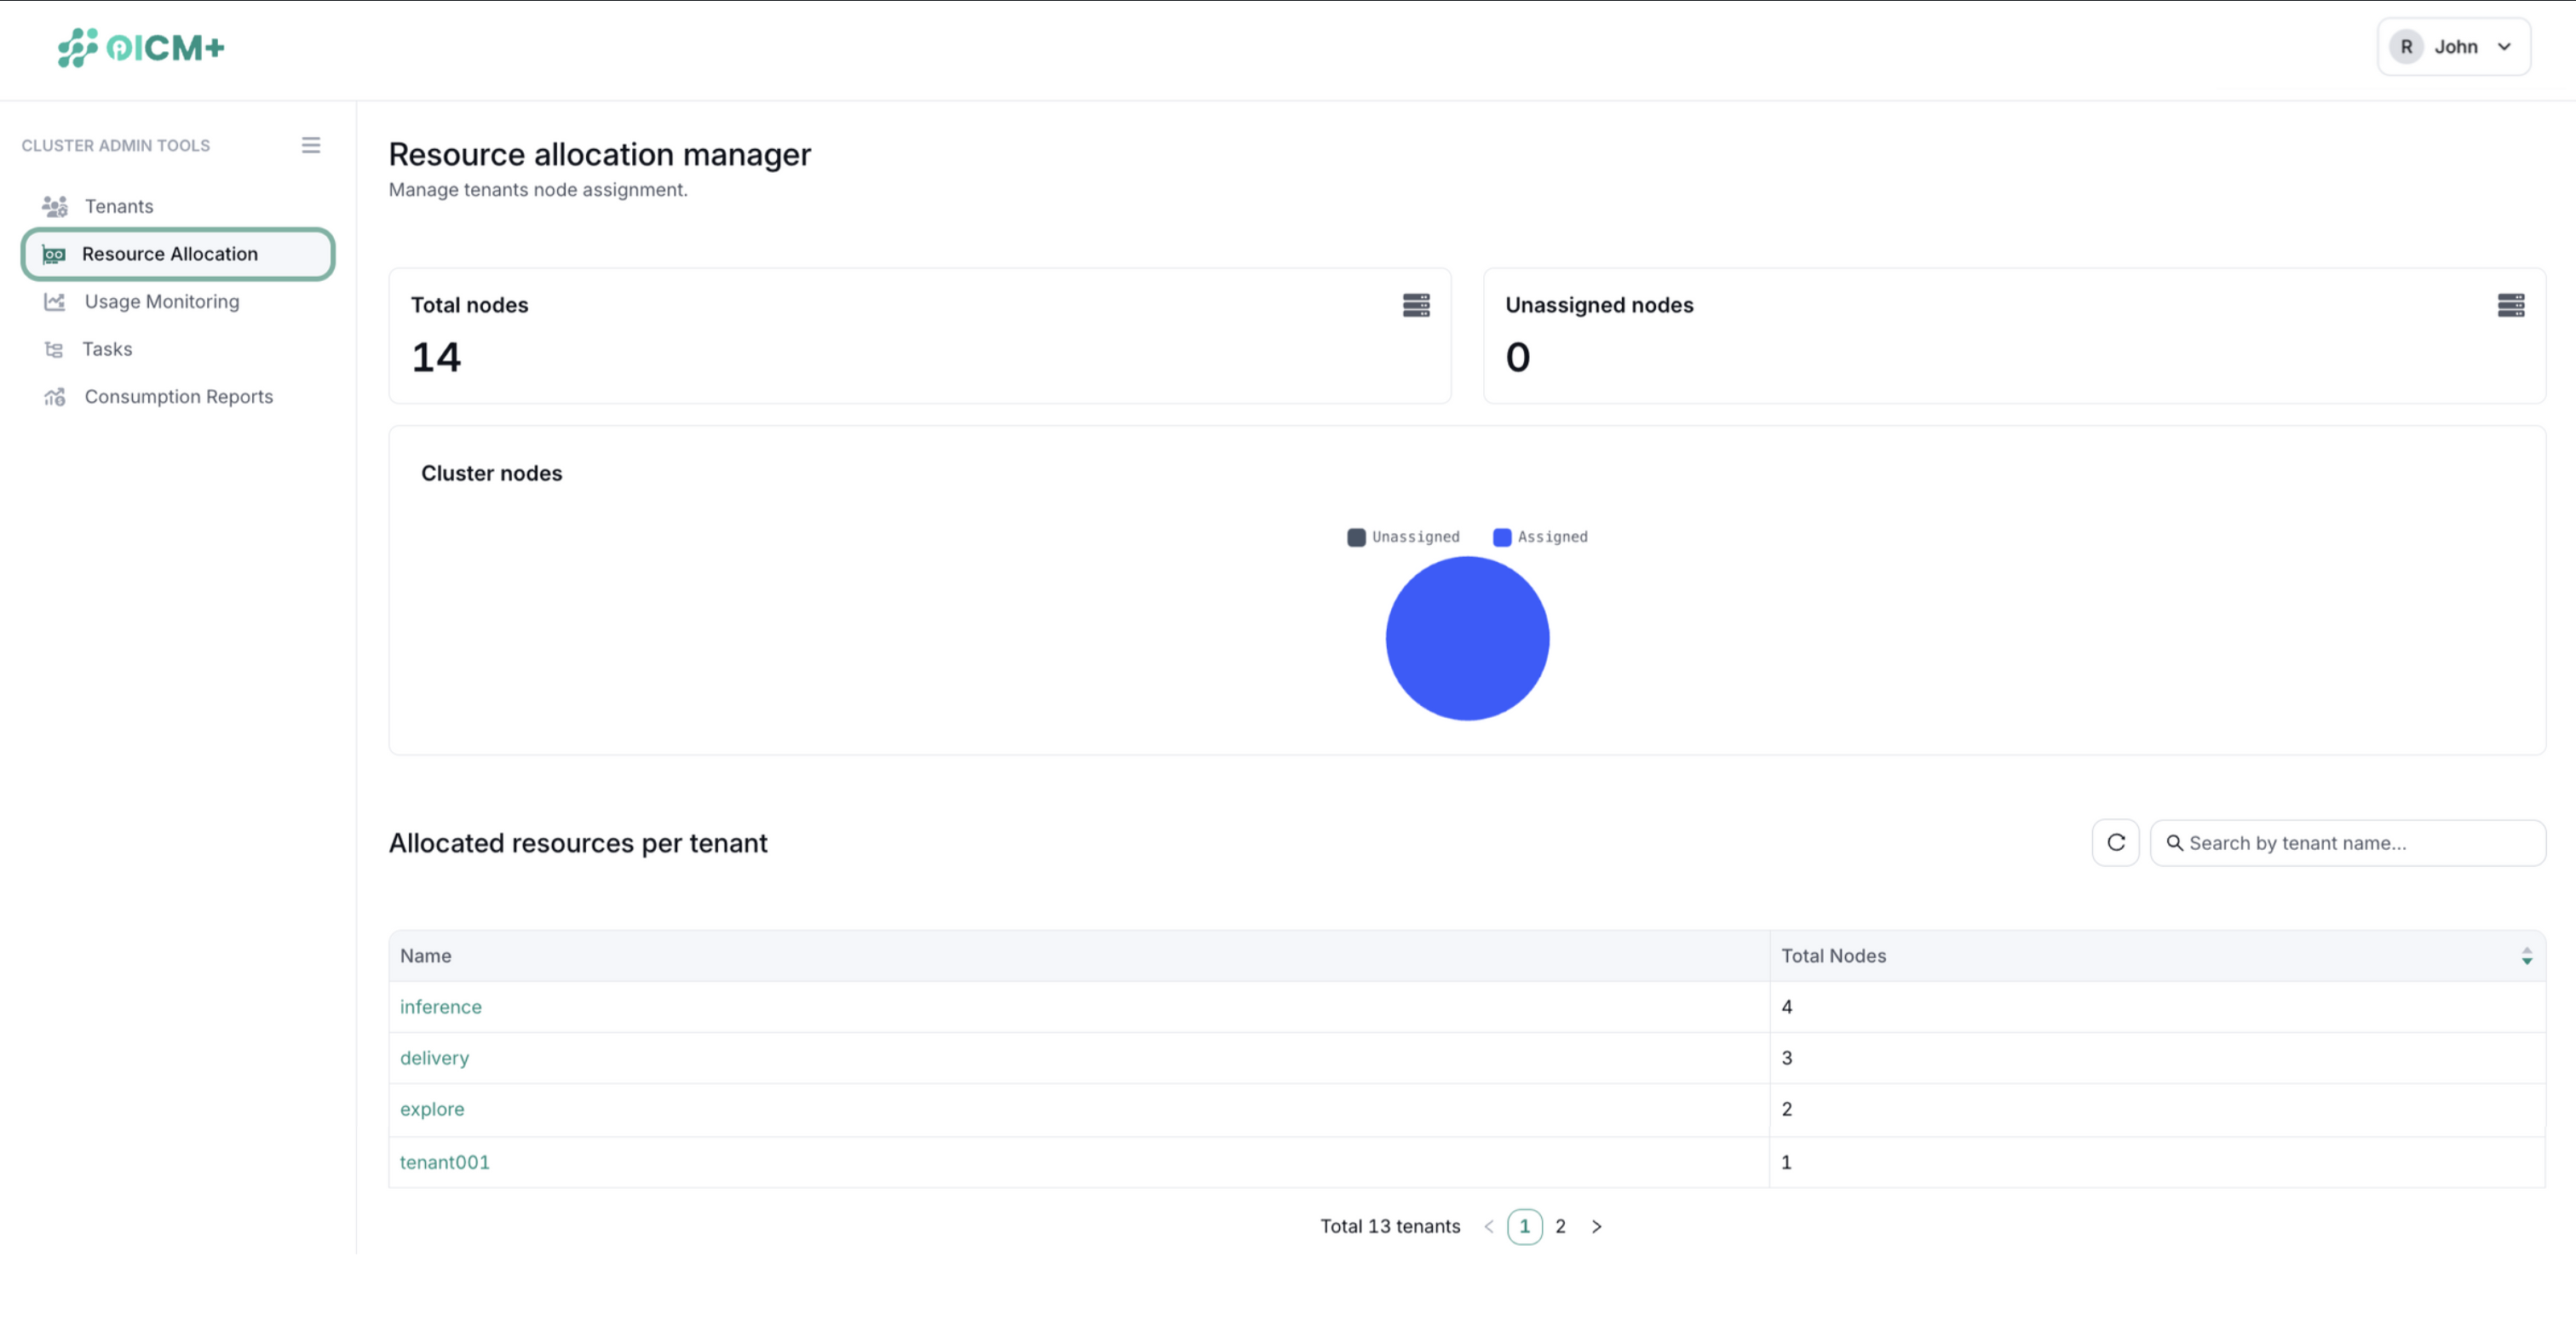Click the Consumption Reports graph icon
The width and height of the screenshot is (2576, 1320).
[54, 396]
